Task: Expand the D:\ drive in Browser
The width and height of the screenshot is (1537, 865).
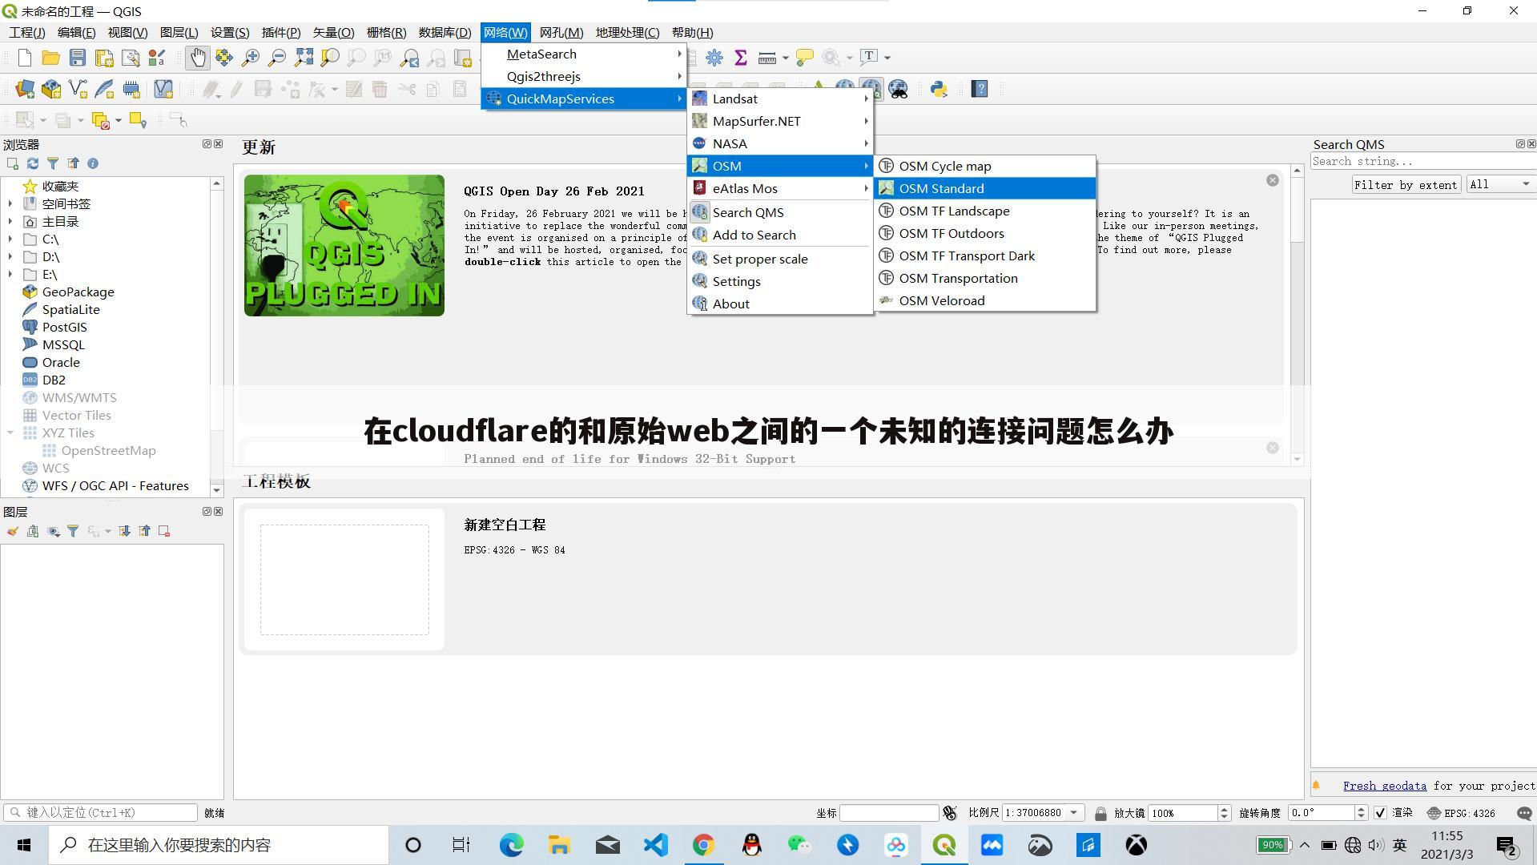Action: pyautogui.click(x=10, y=257)
